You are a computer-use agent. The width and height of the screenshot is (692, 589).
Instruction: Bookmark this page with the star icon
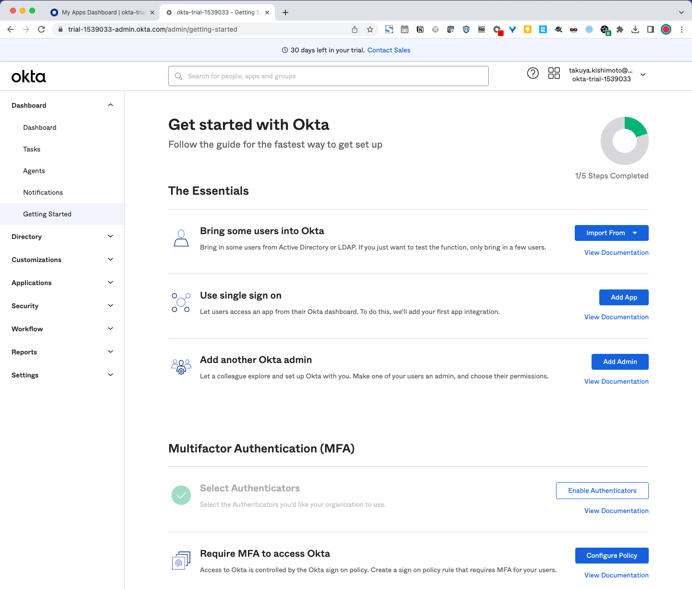click(370, 29)
